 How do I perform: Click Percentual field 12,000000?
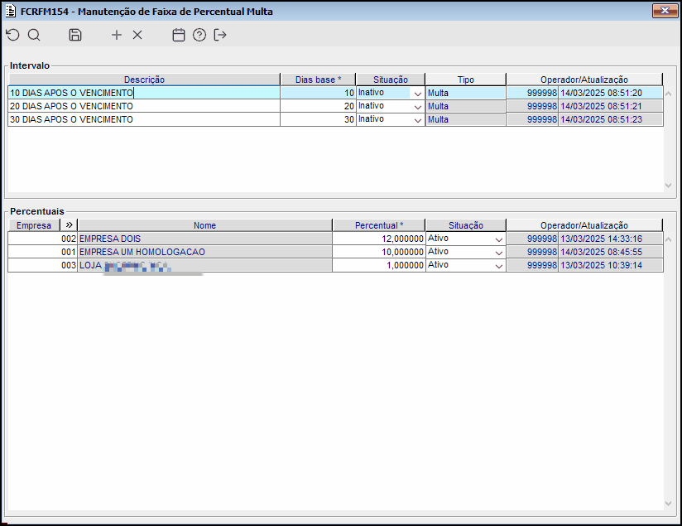coord(379,239)
